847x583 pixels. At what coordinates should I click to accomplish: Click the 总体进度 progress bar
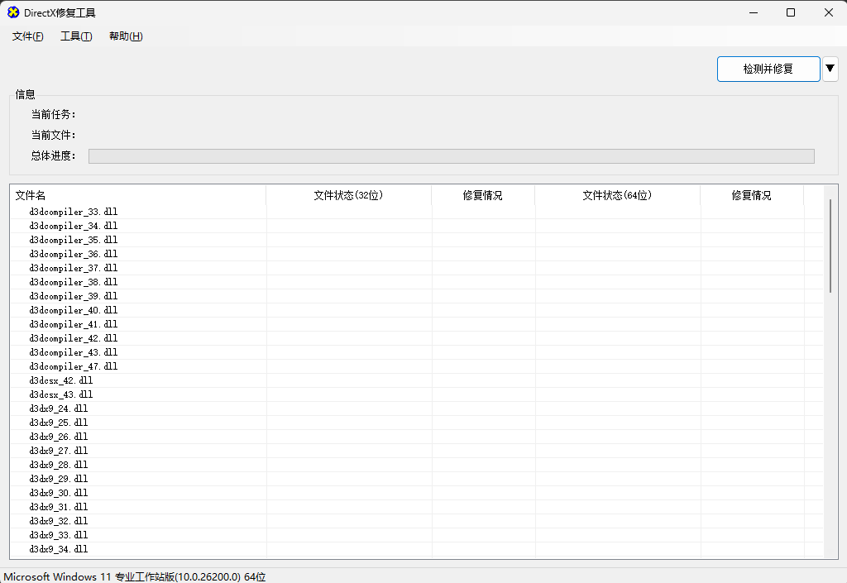click(452, 155)
